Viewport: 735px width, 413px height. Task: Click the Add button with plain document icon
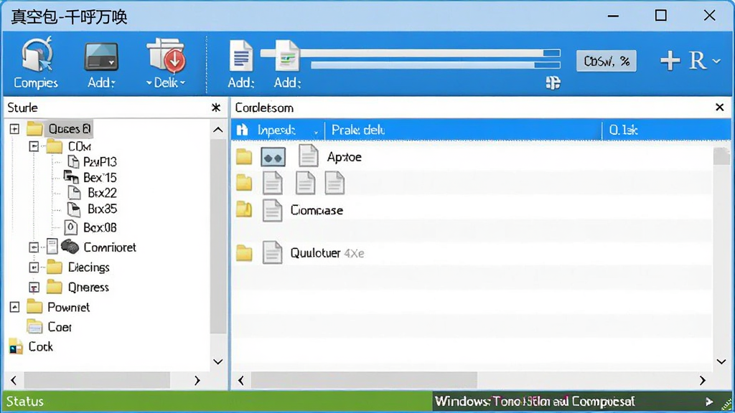pos(241,56)
